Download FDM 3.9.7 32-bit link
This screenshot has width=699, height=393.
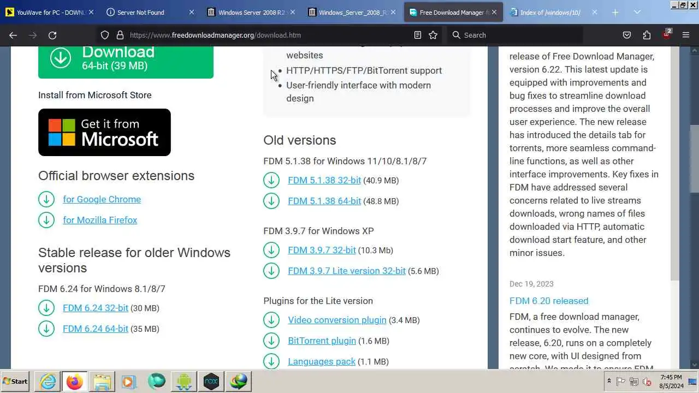click(x=322, y=250)
